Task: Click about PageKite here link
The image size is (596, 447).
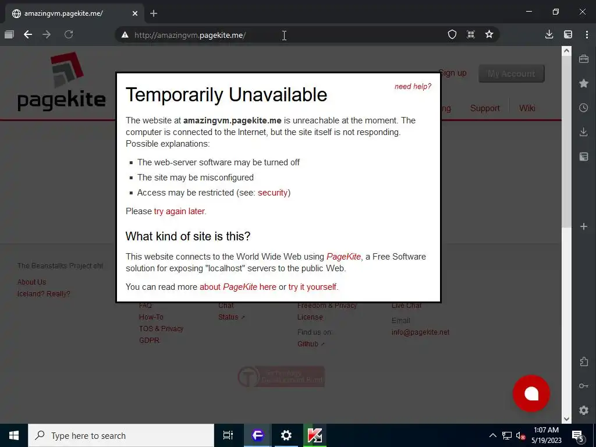Action: pos(238,287)
